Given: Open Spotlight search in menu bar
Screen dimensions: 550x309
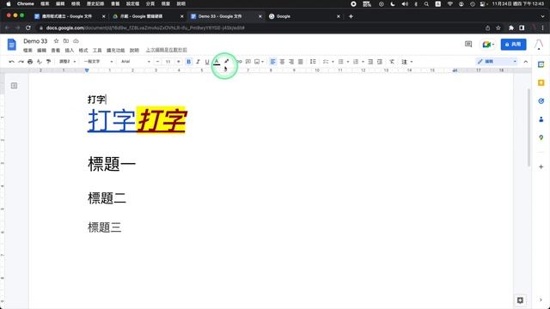Looking at the screenshot, I should click(426, 3).
